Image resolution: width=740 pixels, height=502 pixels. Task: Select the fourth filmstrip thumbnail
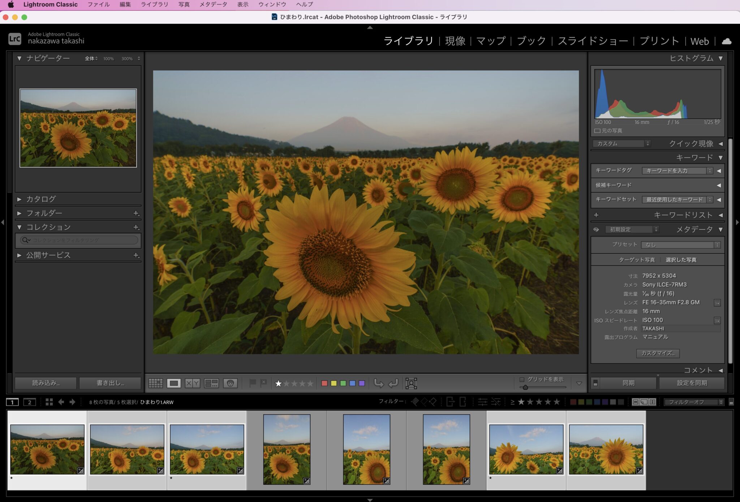[287, 449]
